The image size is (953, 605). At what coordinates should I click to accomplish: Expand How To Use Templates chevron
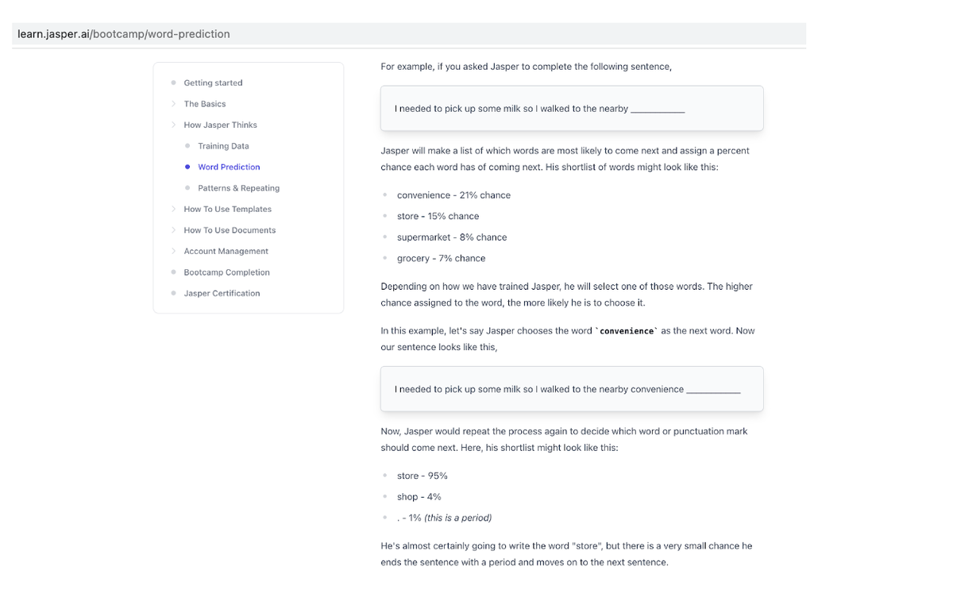(x=173, y=209)
